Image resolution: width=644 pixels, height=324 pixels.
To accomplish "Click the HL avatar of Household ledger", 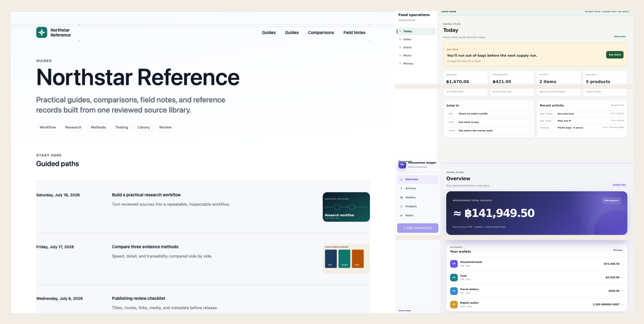I will pos(402,165).
